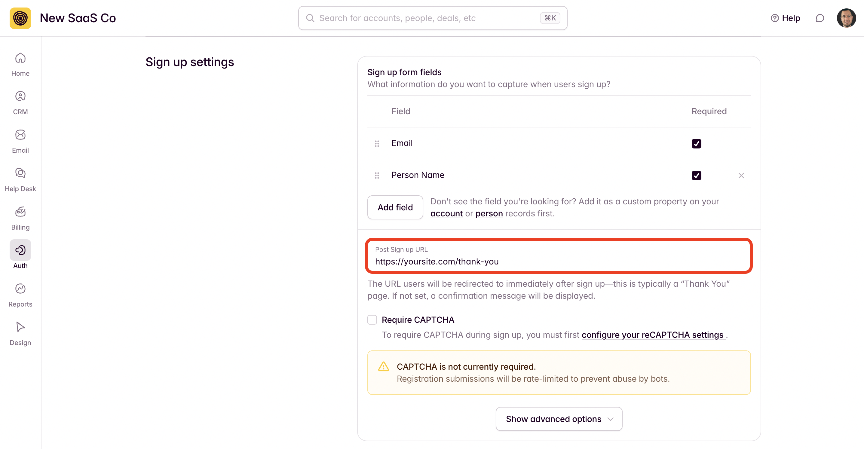Click the drag handle beside Email

[x=377, y=144]
